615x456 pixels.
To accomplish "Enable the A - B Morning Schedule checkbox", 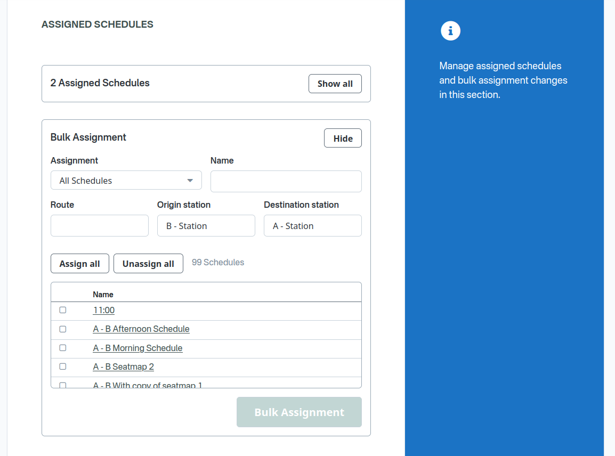I will 62,347.
